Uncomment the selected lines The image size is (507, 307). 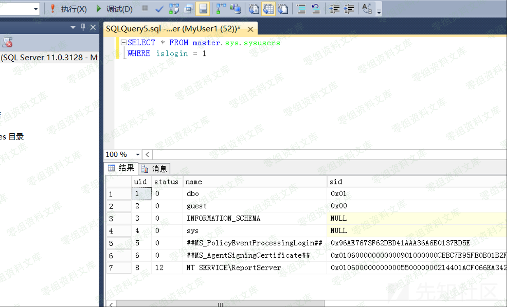tap(316, 9)
